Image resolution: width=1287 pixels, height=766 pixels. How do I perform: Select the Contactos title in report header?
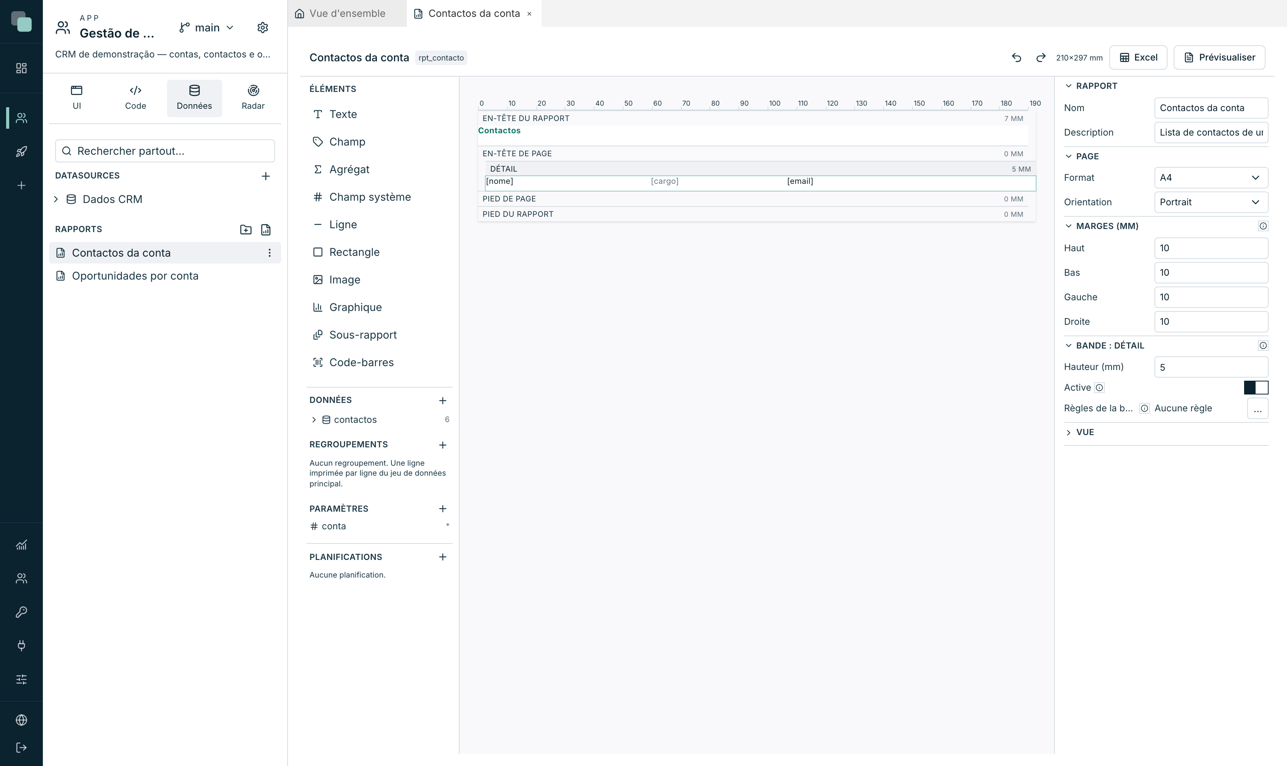pos(499,131)
